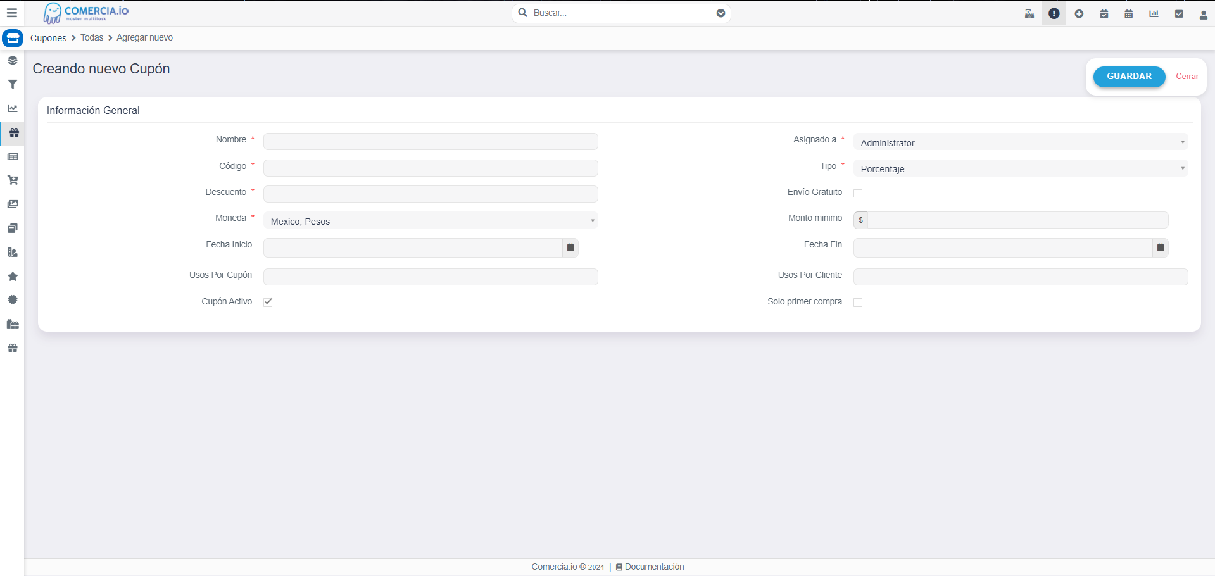Viewport: 1215px width, 576px height.
Task: Click into the Código field
Action: point(431,168)
